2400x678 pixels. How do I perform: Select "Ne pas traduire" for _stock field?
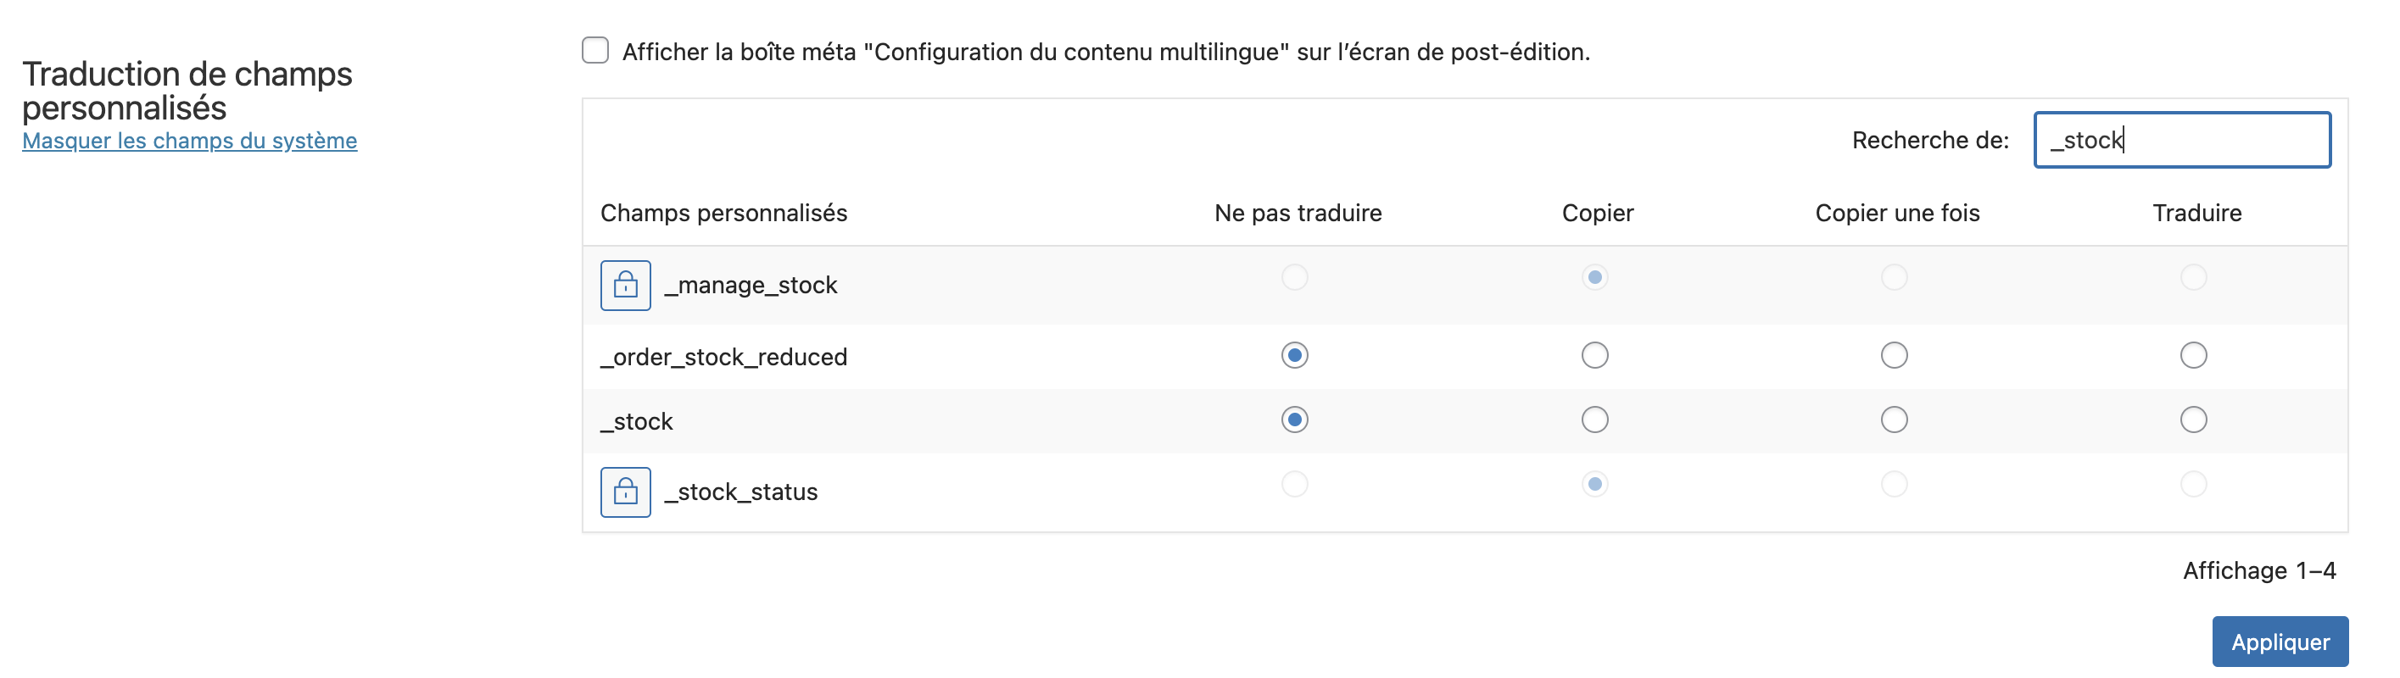[1294, 420]
